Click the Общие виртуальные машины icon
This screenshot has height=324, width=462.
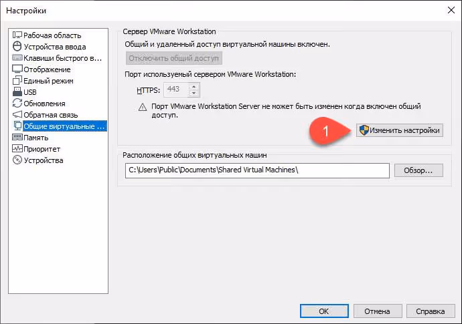[x=17, y=126]
